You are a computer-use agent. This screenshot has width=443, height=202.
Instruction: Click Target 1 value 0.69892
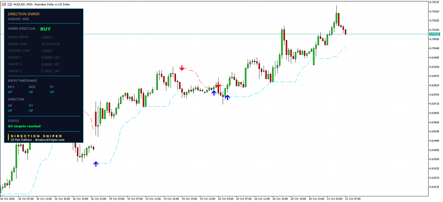47,57
